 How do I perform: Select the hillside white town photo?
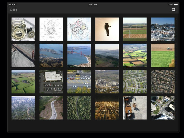point(163,29)
